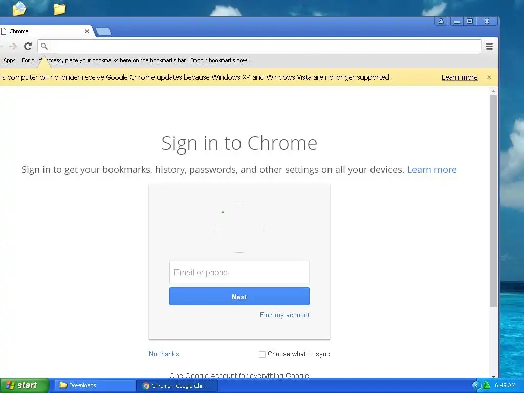Image resolution: width=524 pixels, height=393 pixels.
Task: Open the mail folder desktop icon
Action: click(x=19, y=8)
